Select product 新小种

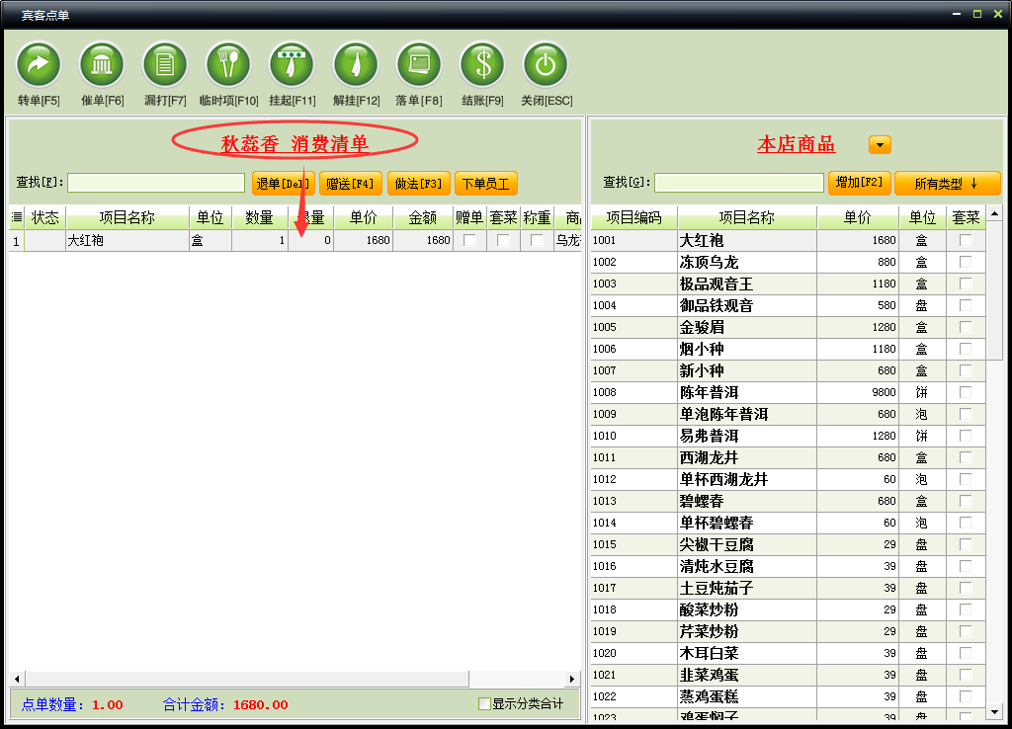click(x=788, y=370)
